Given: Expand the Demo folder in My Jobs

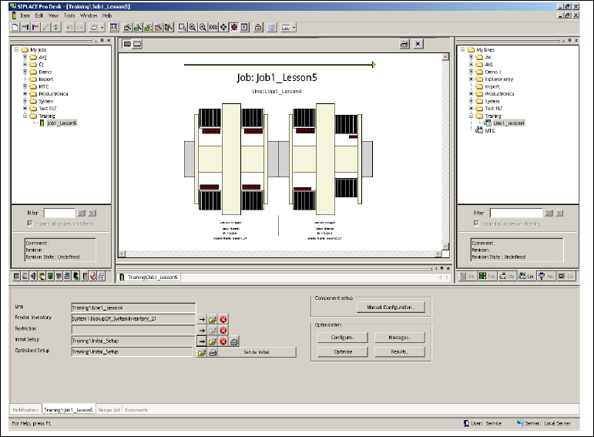Looking at the screenshot, I should (x=25, y=72).
